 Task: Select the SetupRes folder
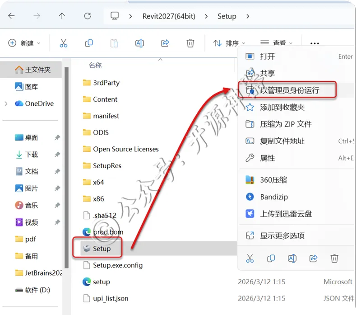click(x=102, y=165)
